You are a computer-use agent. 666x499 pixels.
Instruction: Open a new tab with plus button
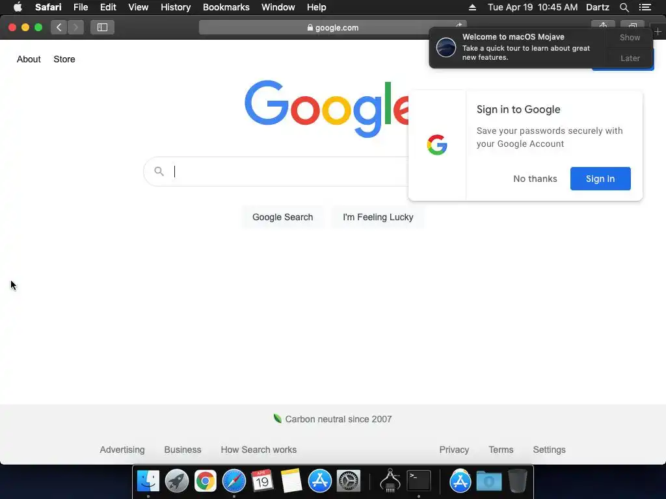[658, 31]
